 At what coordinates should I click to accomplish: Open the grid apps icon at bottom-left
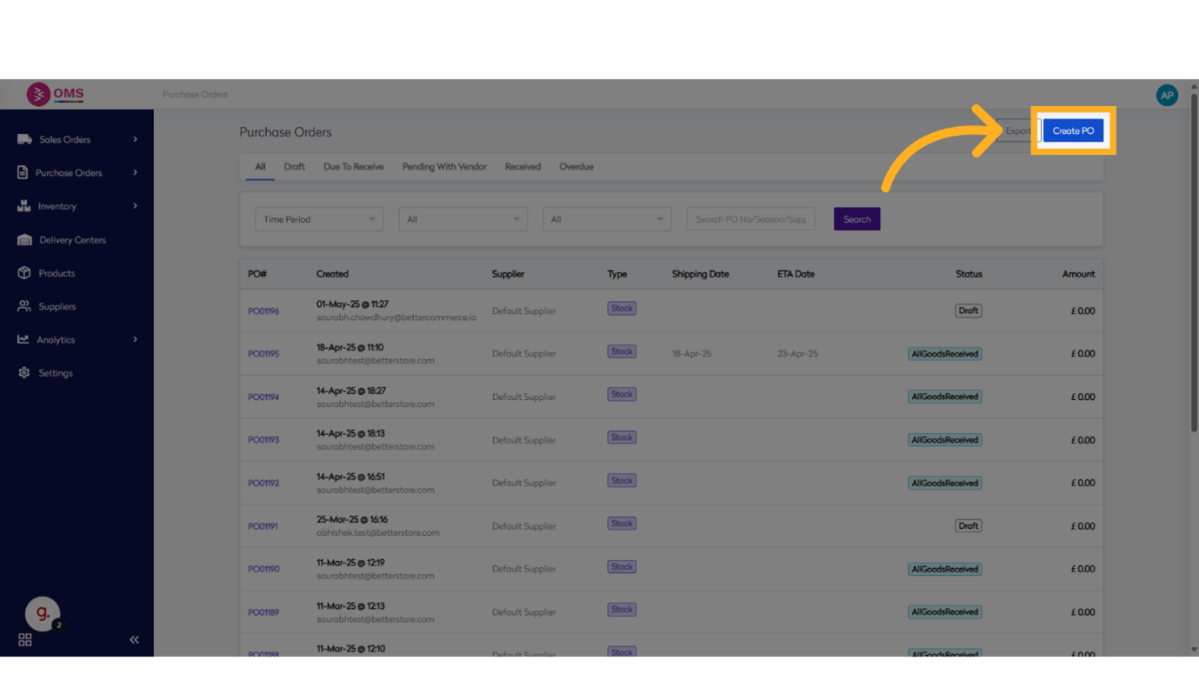[x=25, y=639]
